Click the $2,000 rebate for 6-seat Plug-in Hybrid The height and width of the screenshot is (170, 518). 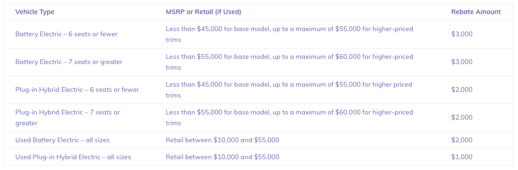point(462,89)
